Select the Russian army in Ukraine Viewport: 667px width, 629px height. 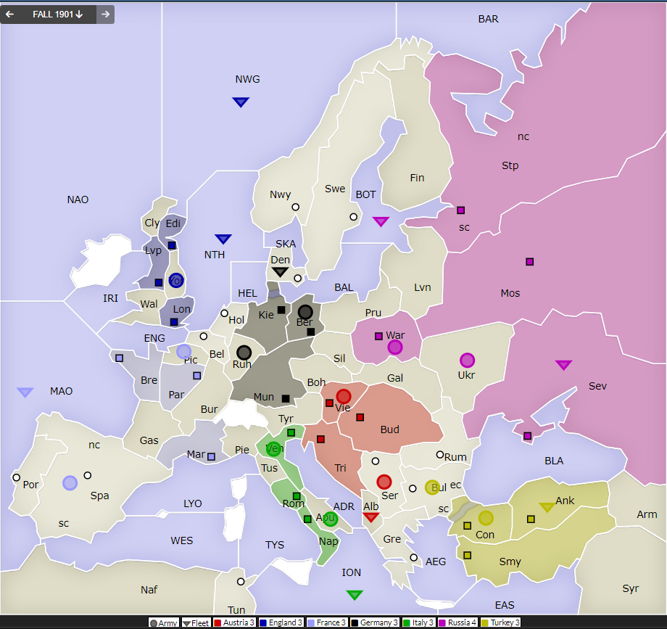coord(467,361)
